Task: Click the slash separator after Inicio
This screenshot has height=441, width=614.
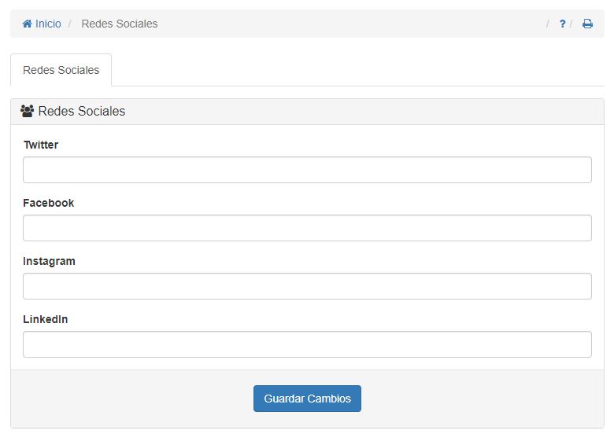Action: (69, 24)
